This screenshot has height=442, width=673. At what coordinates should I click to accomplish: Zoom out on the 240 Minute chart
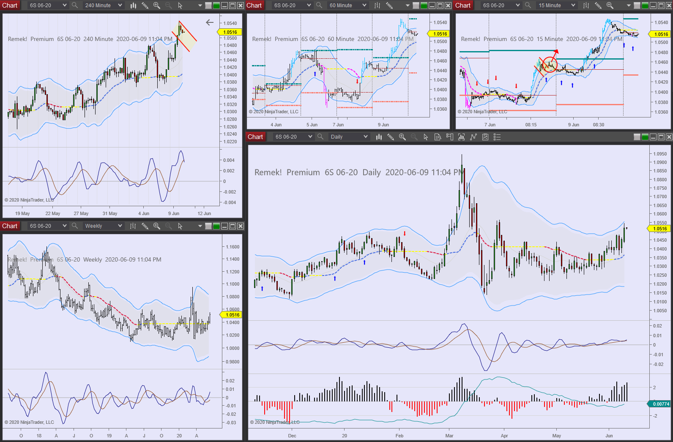(x=168, y=5)
